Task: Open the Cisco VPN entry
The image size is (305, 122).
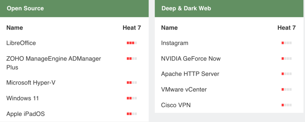Action: (176, 105)
